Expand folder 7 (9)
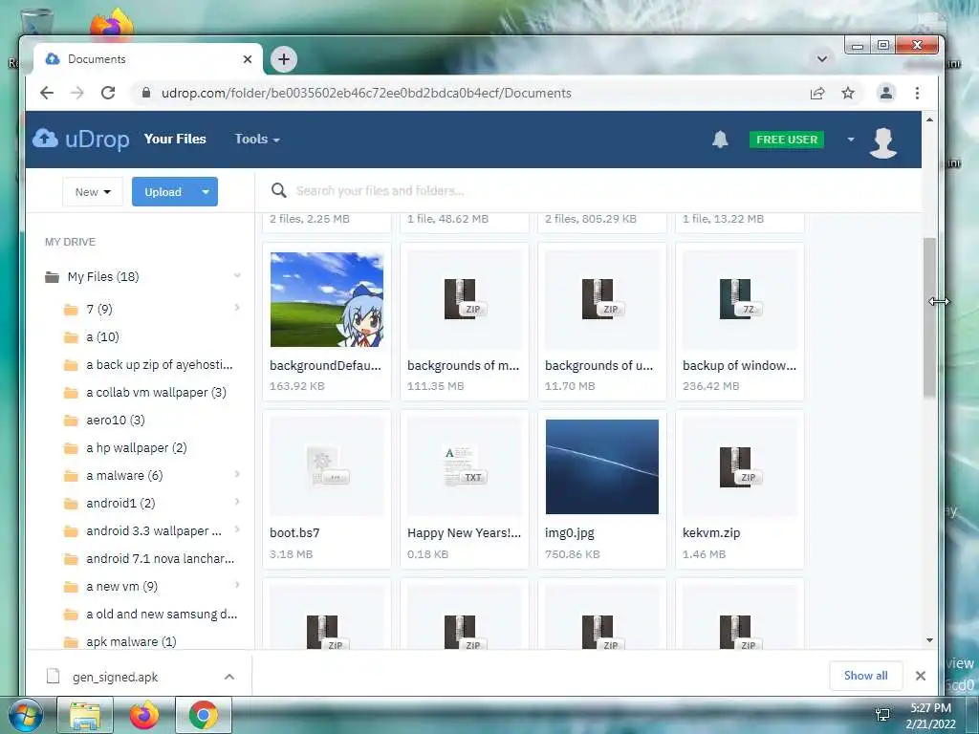Viewport: 979px width, 734px height. point(237,307)
